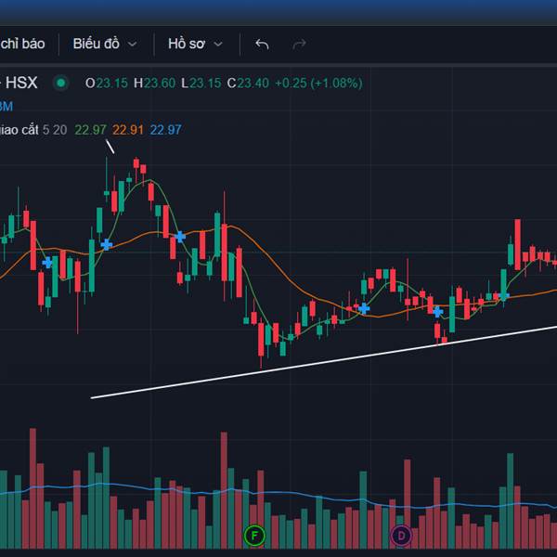Click the undo arrow icon
The image size is (557, 557).
click(x=262, y=44)
